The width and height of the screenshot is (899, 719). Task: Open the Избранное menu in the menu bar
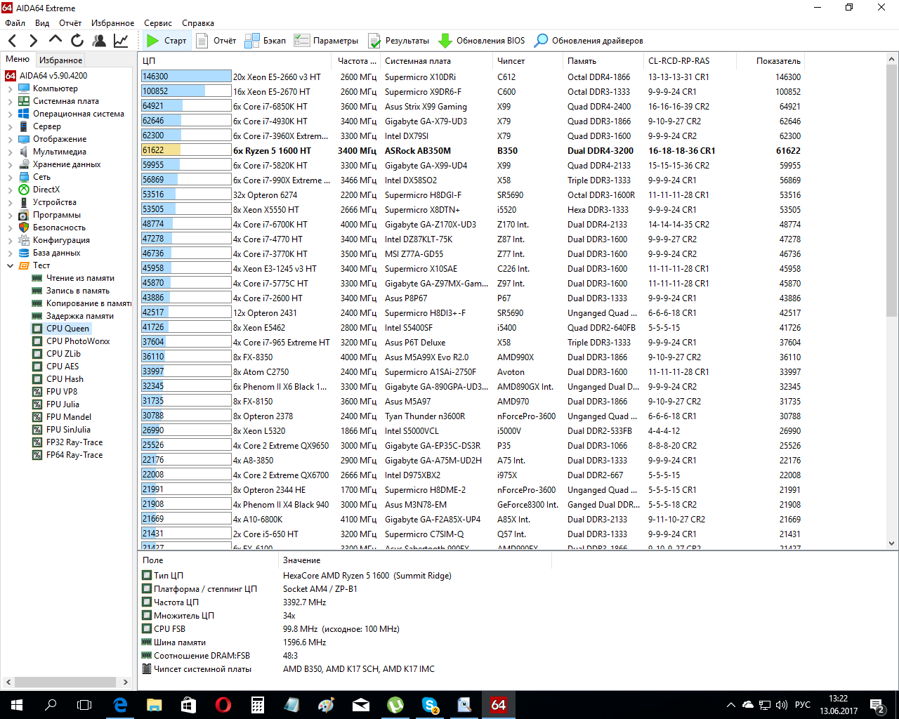click(112, 23)
